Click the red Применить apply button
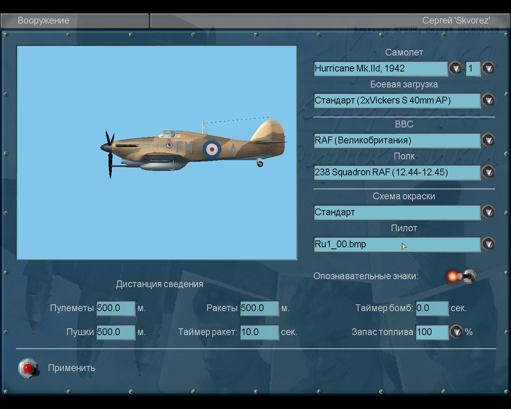The height and width of the screenshot is (409, 511). click(28, 368)
